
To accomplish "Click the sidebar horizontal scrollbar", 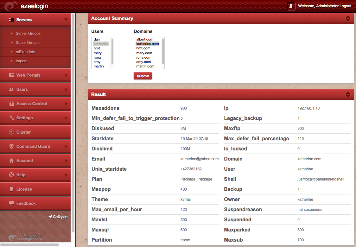I will tap(30, 245).
